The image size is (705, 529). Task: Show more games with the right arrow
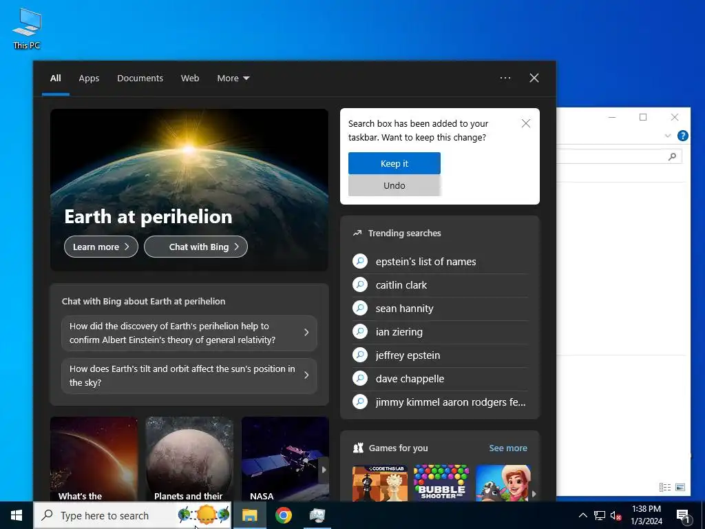pyautogui.click(x=534, y=493)
